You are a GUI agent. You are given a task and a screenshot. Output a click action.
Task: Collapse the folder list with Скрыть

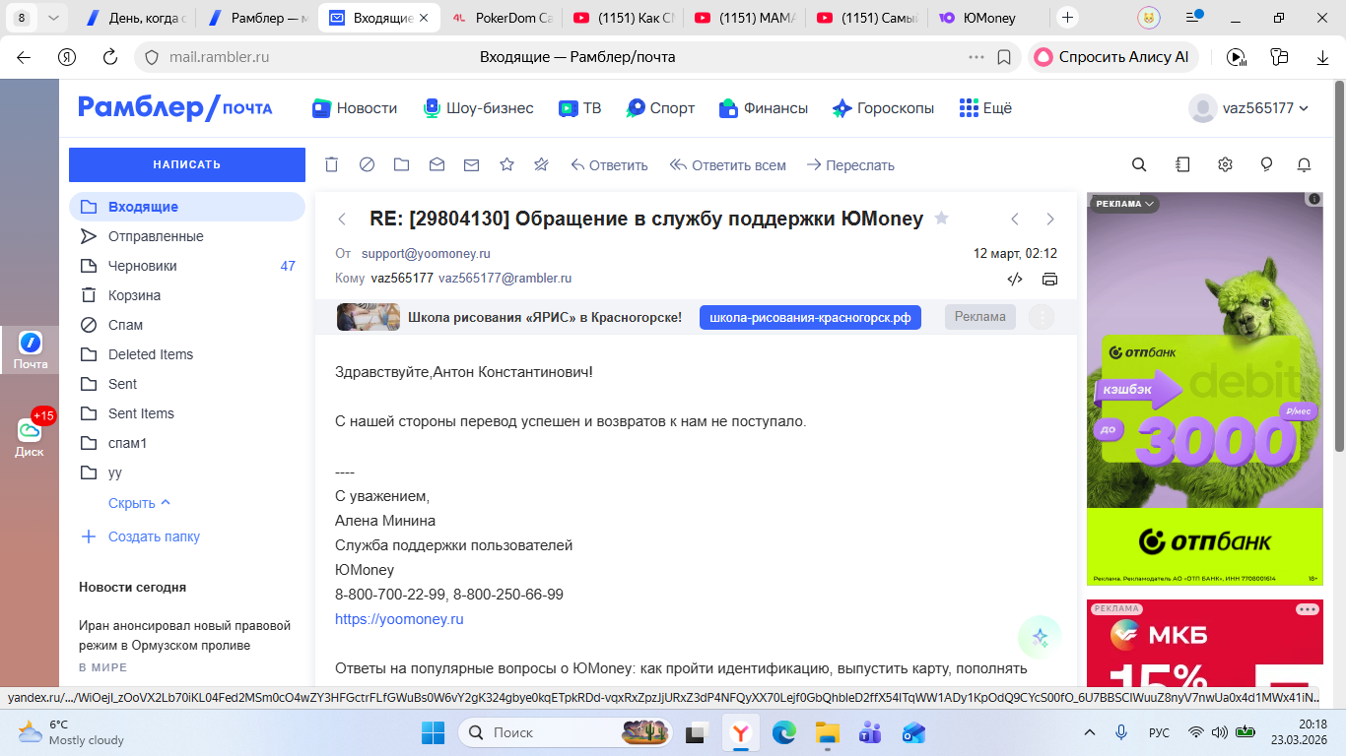tap(139, 503)
